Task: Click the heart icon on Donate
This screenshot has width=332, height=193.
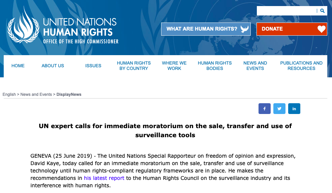Action: tap(322, 29)
